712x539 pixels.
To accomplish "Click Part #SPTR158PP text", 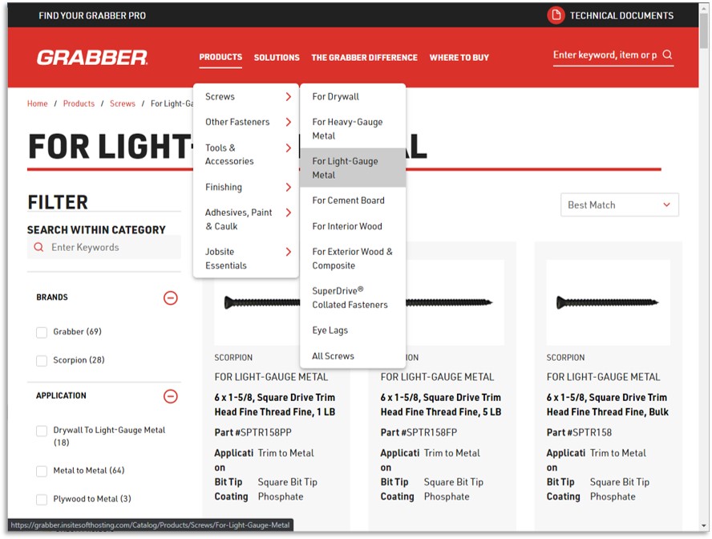I will coord(253,432).
